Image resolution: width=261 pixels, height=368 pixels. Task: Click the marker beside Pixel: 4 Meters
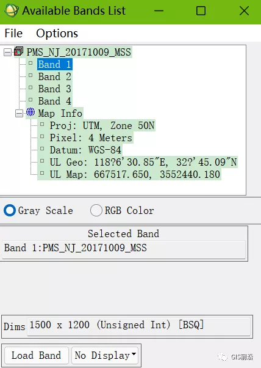point(42,136)
